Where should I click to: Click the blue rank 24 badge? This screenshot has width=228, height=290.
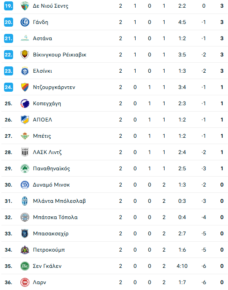(9, 87)
